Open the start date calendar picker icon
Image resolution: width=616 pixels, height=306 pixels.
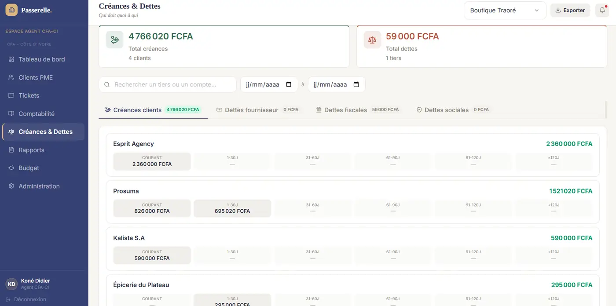(x=289, y=84)
